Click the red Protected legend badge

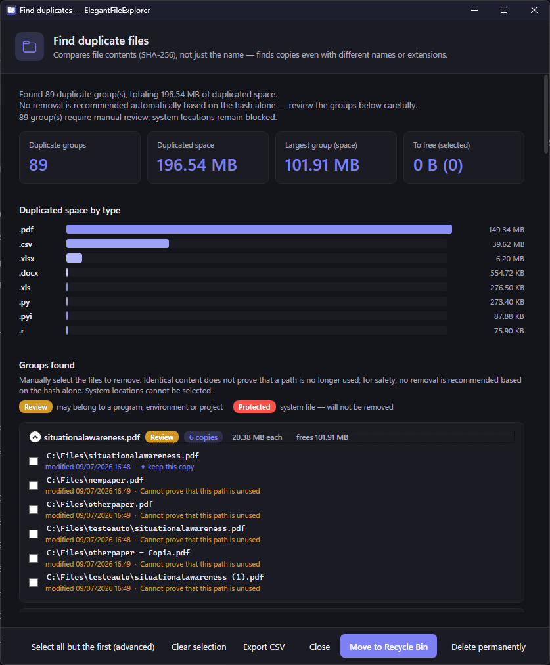point(254,407)
